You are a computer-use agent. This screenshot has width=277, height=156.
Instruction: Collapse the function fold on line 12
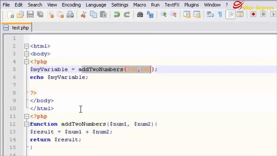[26, 124]
